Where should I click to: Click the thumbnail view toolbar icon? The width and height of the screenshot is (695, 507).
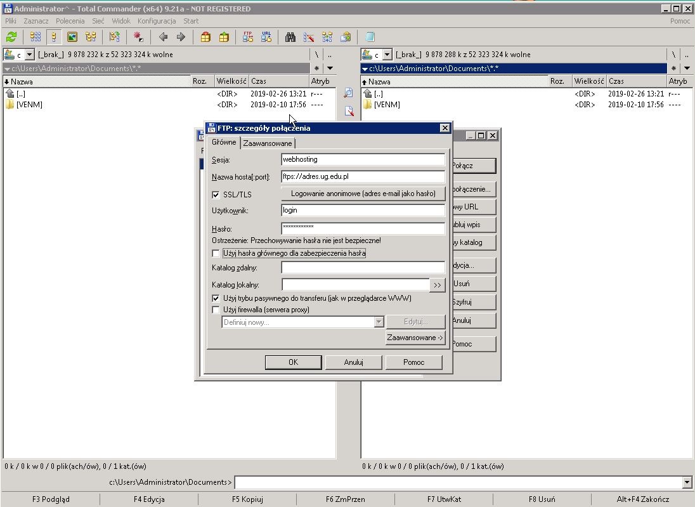tap(72, 37)
